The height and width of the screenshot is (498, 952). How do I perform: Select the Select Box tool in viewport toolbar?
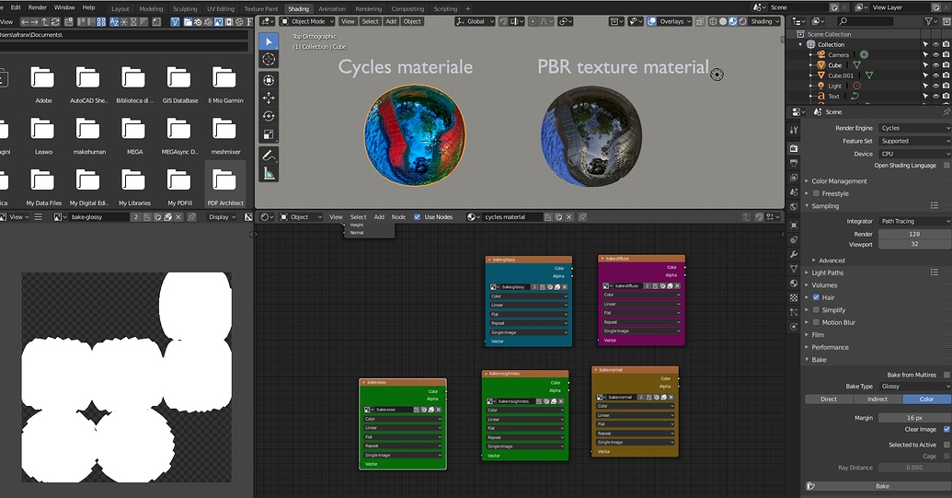pyautogui.click(x=269, y=42)
